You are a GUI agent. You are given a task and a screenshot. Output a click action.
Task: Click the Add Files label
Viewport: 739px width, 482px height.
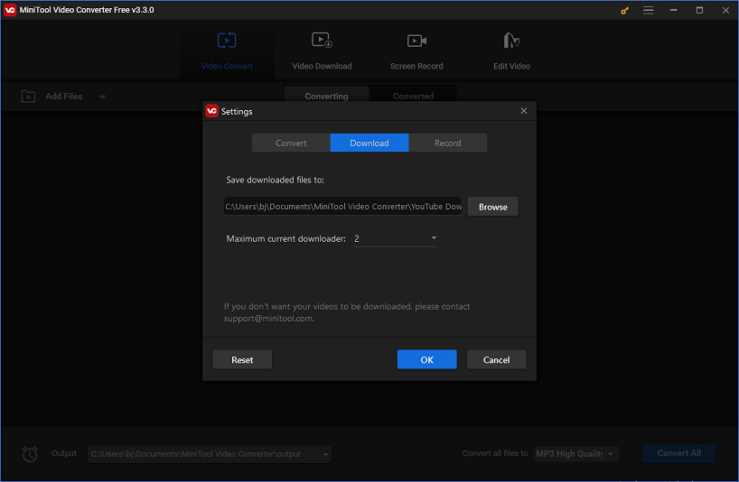[x=63, y=97]
